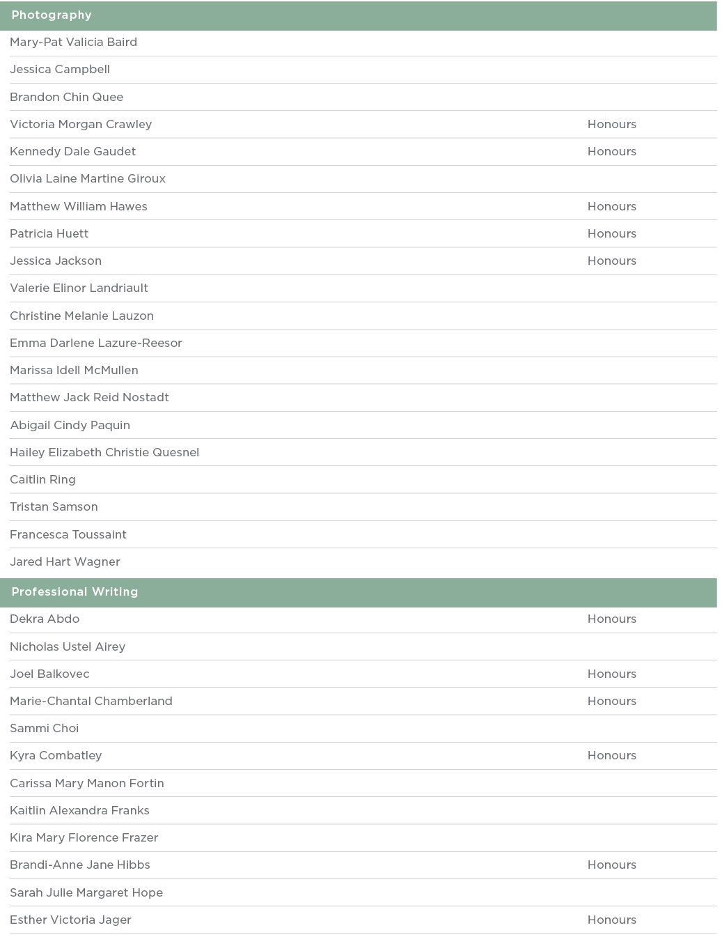Screen dimensions: 722x937
Task: Click the name Emma Darlene Lazure-Reesor
Action: (x=96, y=343)
